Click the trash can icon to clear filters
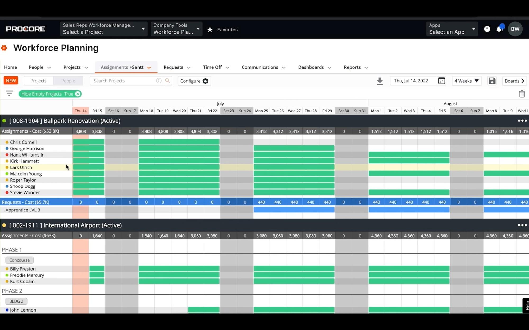This screenshot has height=330, width=529. (522, 94)
